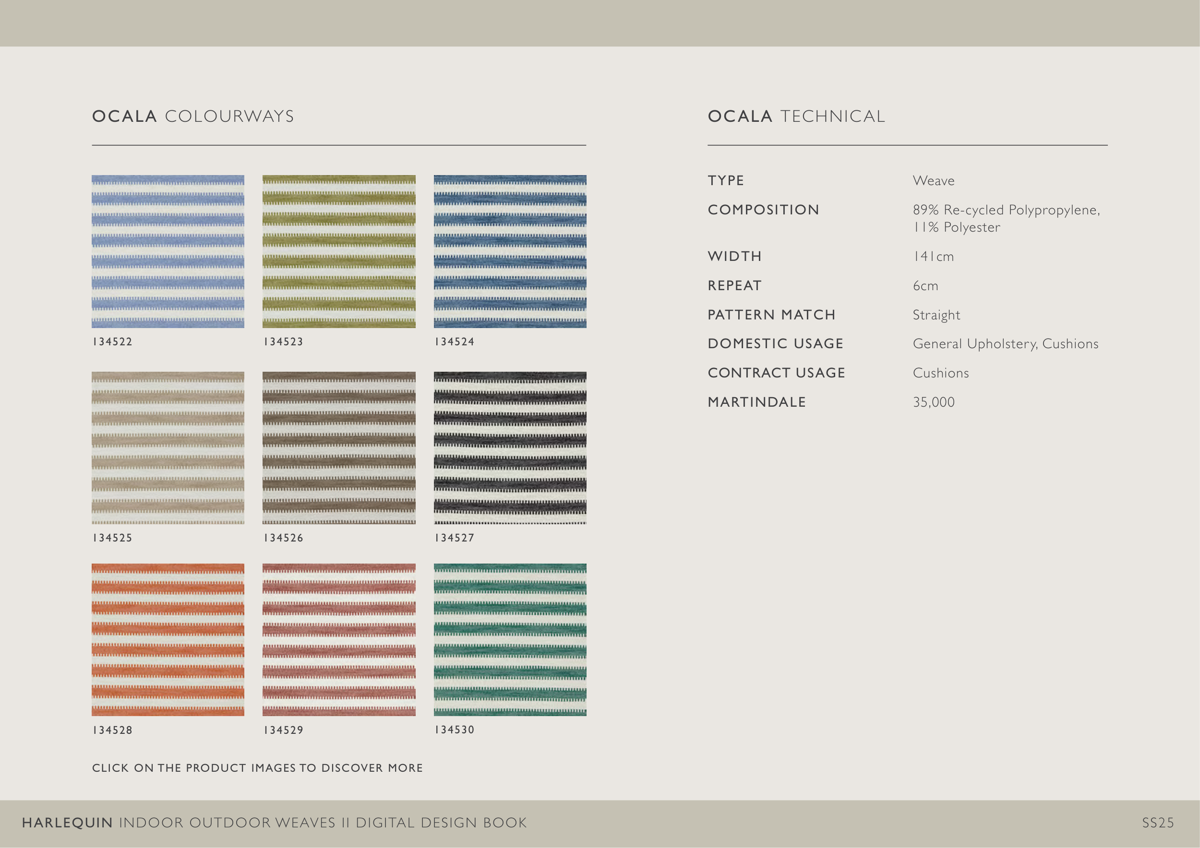Click the SS25 season label
The image size is (1200, 848).
(1157, 823)
